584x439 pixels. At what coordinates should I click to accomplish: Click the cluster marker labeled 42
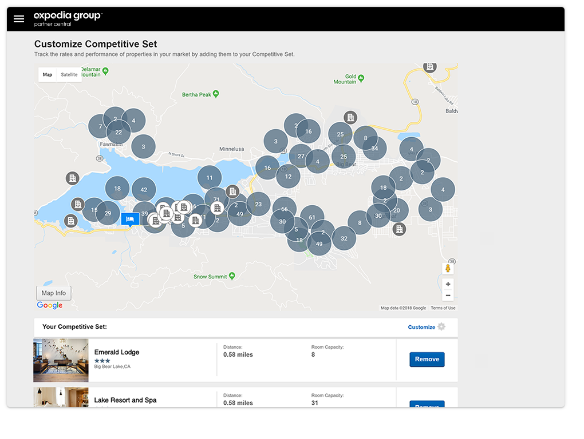point(144,190)
